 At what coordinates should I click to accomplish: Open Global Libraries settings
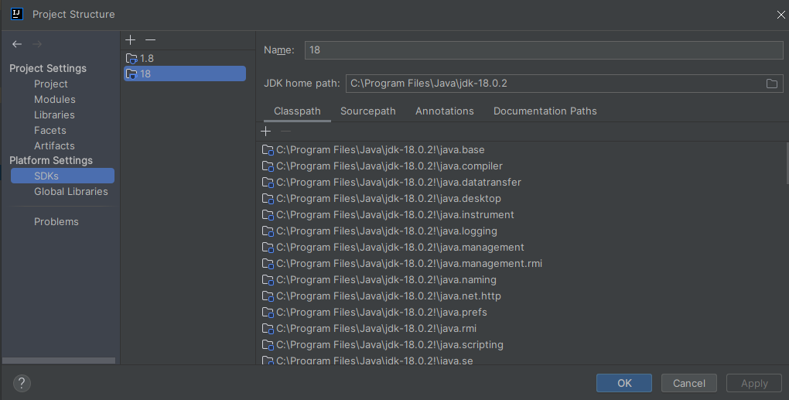(x=71, y=192)
